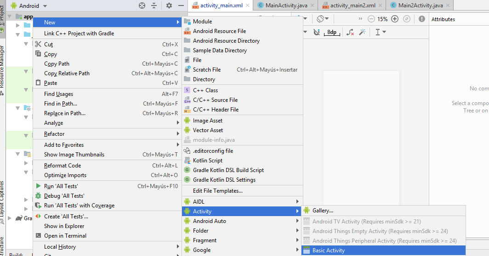Run 'All Tests' with Coverage

point(107,206)
